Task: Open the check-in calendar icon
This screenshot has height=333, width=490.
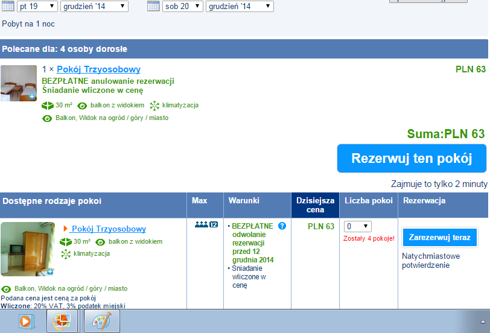Action: (x=8, y=6)
